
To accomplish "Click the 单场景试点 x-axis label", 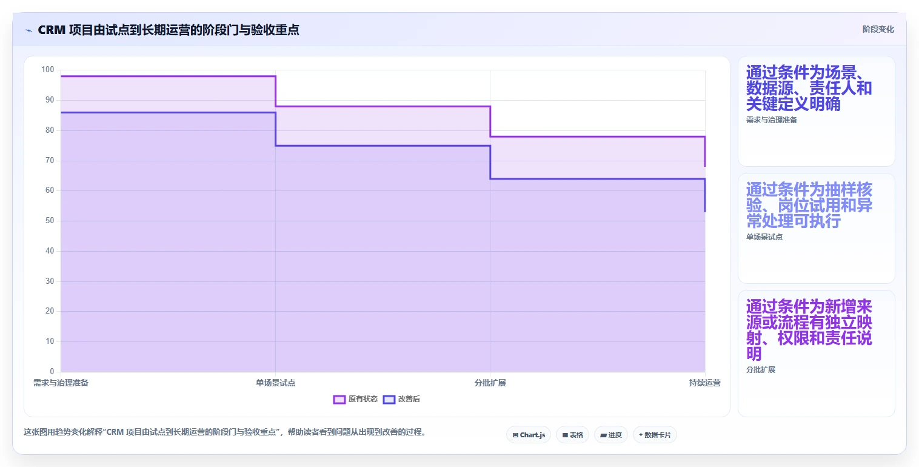I will pyautogui.click(x=276, y=383).
